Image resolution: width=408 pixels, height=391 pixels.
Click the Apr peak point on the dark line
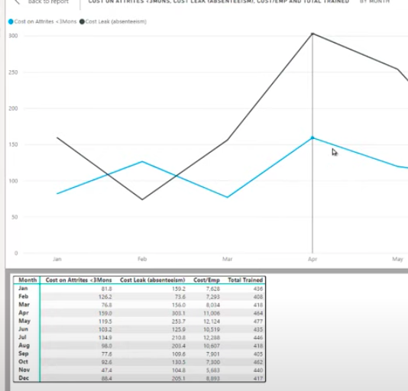[312, 34]
